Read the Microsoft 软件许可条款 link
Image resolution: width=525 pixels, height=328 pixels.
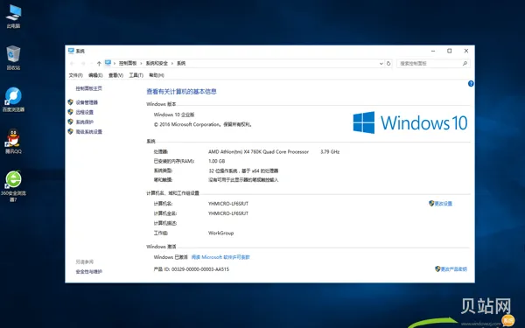tap(220, 257)
